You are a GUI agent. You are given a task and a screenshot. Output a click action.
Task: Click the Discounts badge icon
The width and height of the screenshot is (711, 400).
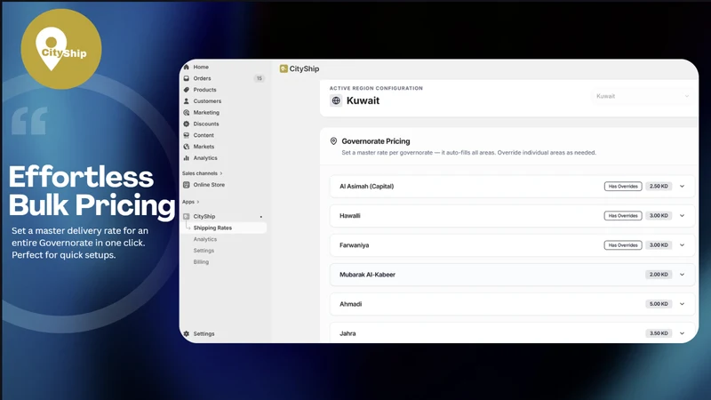tap(187, 124)
